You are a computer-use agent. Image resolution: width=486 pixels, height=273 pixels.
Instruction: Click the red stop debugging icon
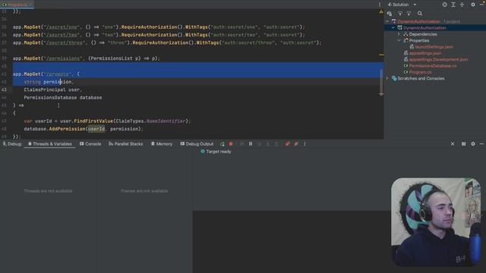click(x=231, y=144)
